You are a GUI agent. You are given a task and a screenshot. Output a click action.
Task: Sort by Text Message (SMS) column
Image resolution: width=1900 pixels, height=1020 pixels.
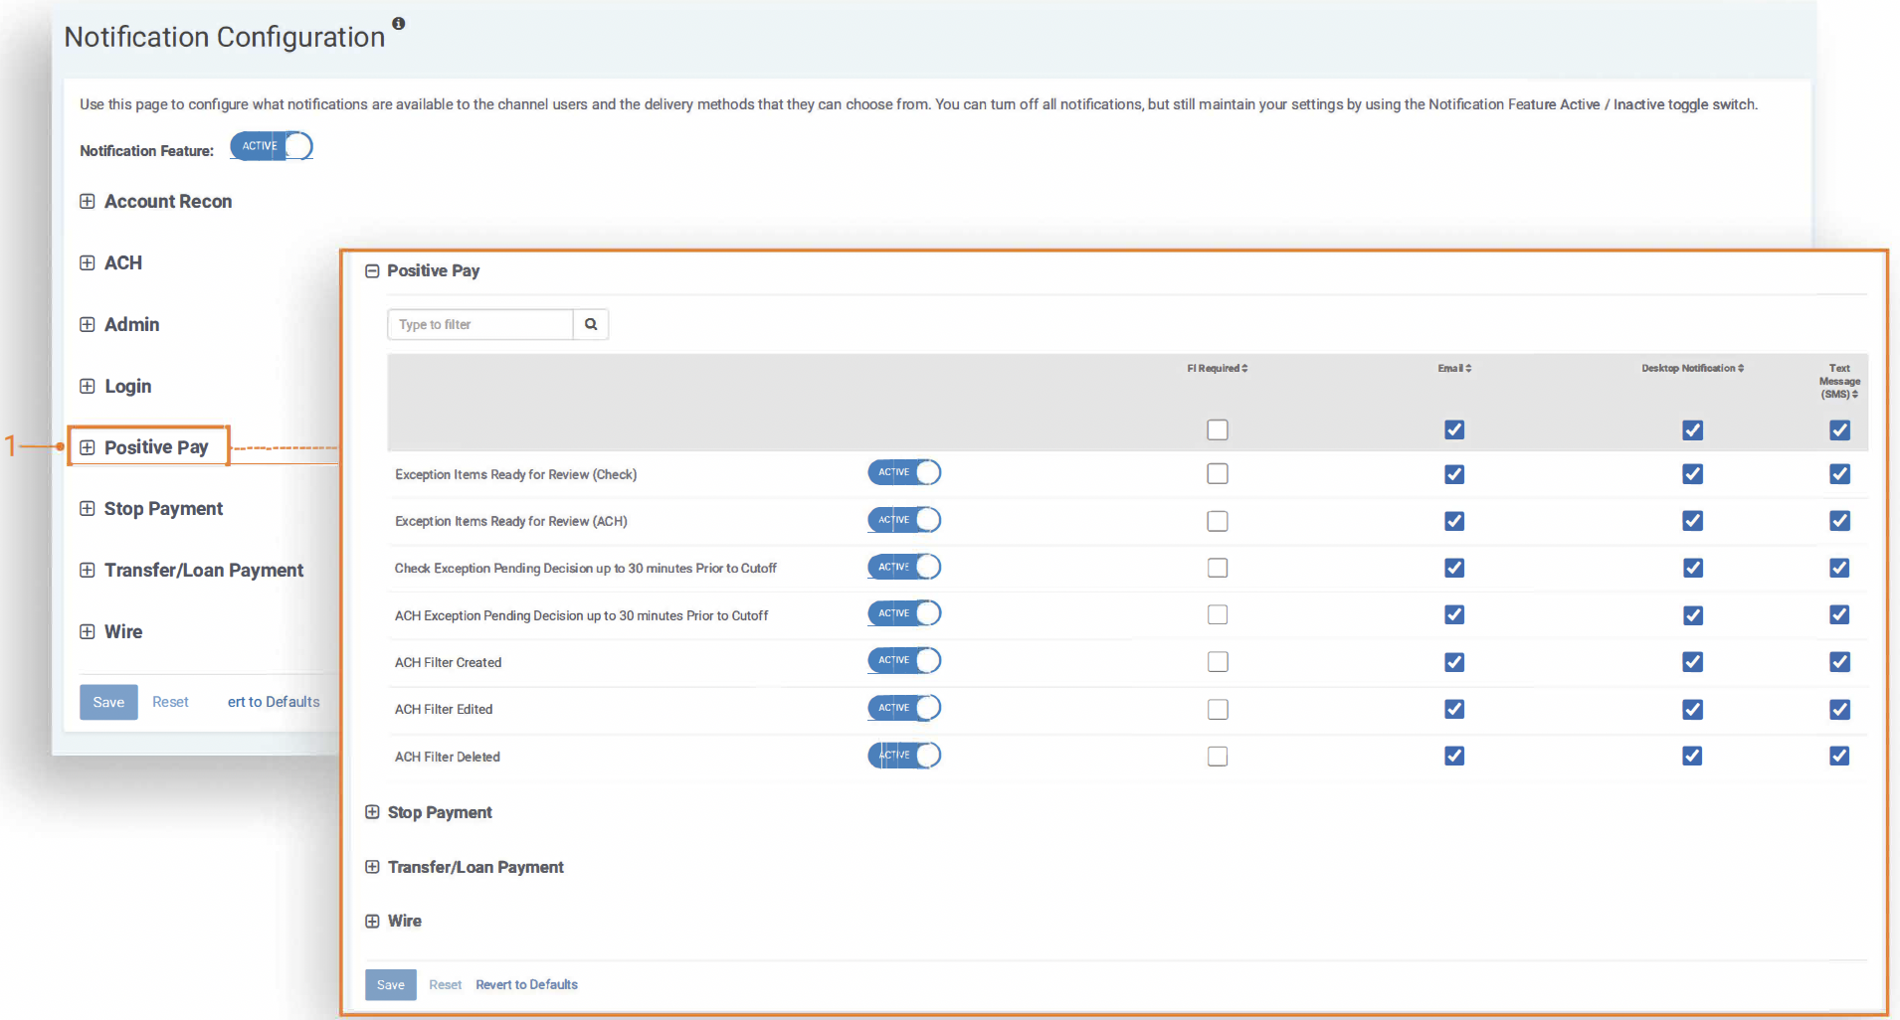(1839, 382)
